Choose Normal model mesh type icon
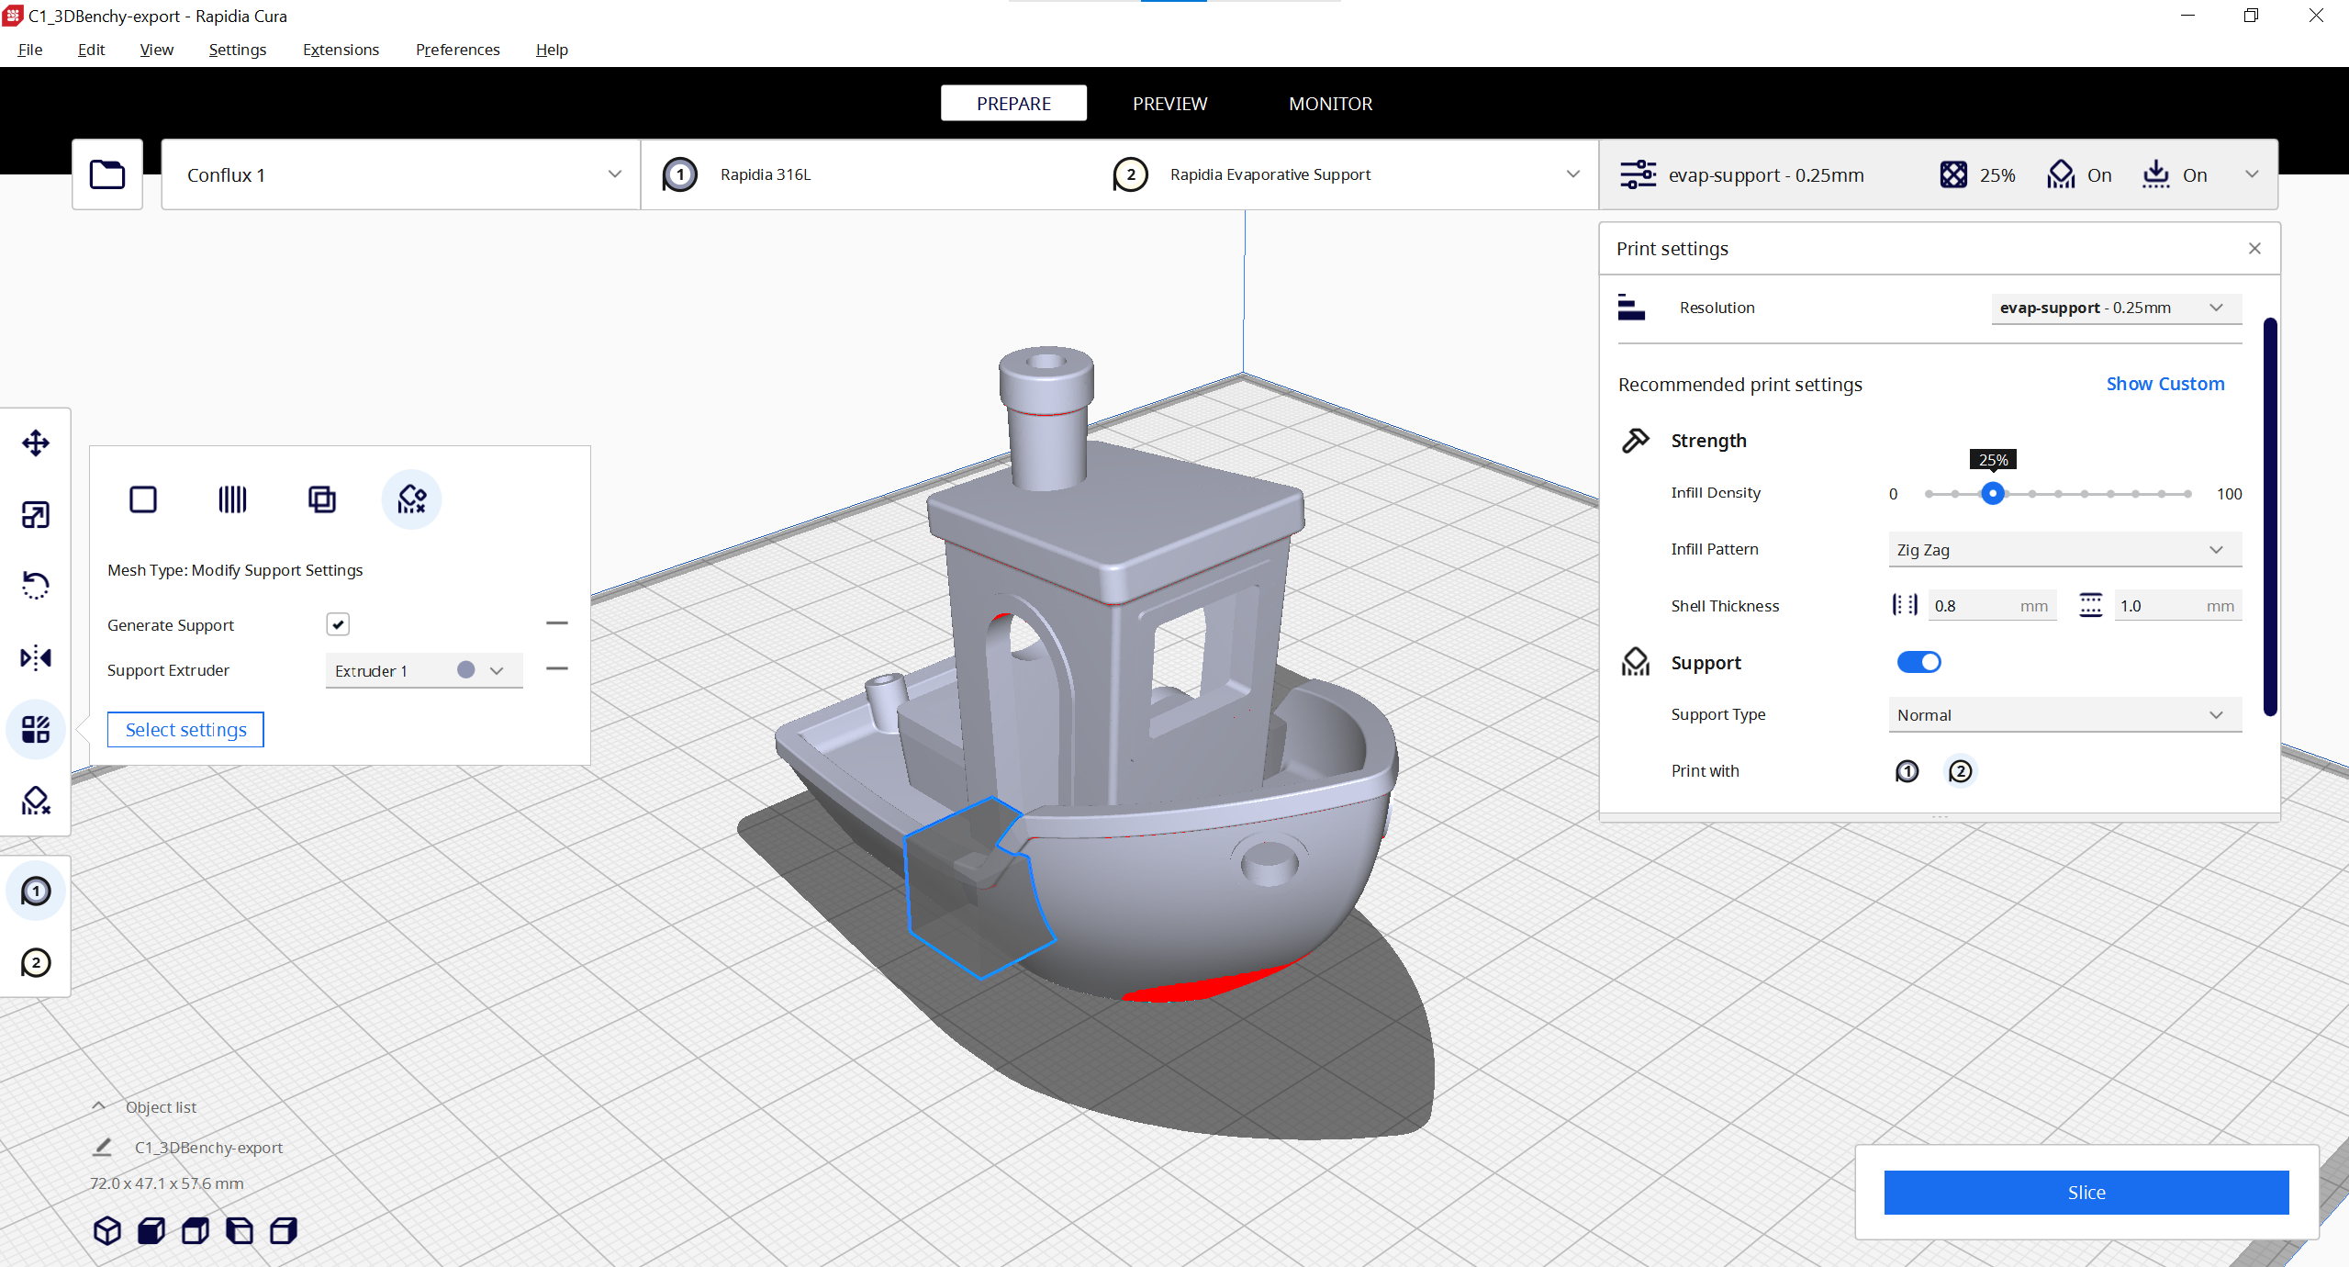Viewport: 2349px width, 1267px height. click(143, 499)
